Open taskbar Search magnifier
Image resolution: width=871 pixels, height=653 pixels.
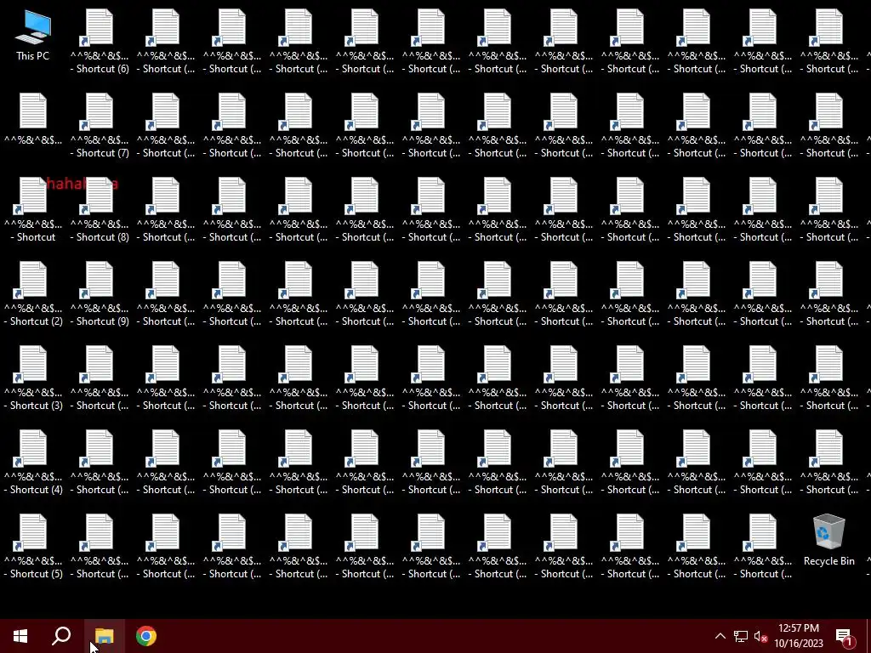pos(61,636)
